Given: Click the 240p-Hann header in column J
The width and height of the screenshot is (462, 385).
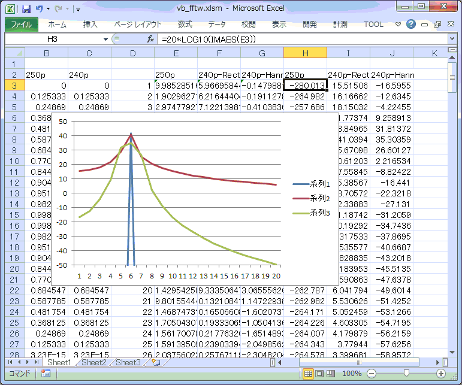Looking at the screenshot, I should pyautogui.click(x=392, y=75).
